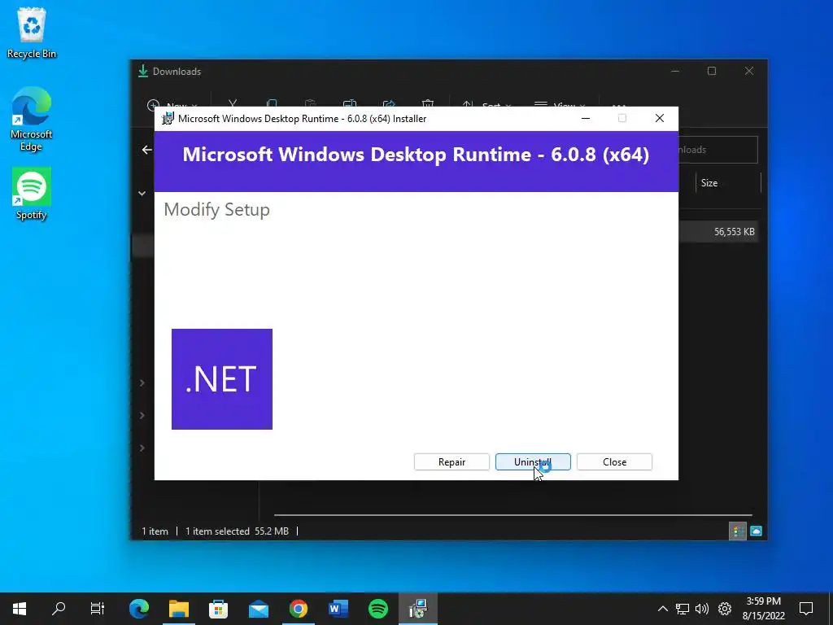The image size is (833, 625).
Task: Show hidden system tray icons
Action: coord(662,609)
